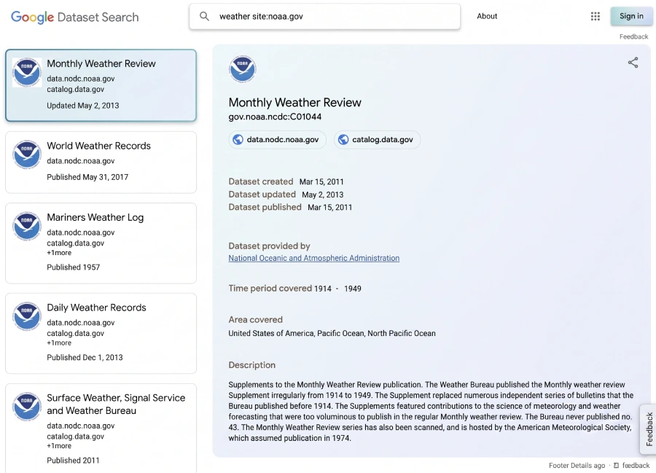
Task: Click globe icon on catalog.data.gov chip
Action: [x=343, y=140]
